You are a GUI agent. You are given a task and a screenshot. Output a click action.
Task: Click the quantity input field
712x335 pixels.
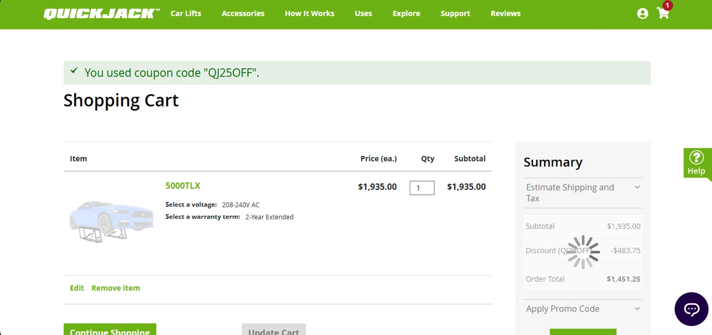coord(422,188)
